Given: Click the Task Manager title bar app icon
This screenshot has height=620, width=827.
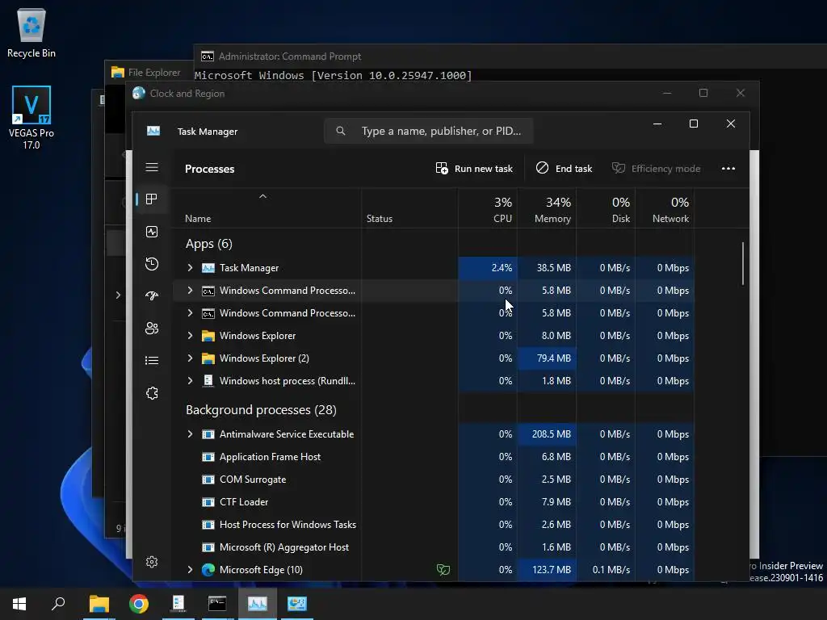Looking at the screenshot, I should (x=153, y=131).
